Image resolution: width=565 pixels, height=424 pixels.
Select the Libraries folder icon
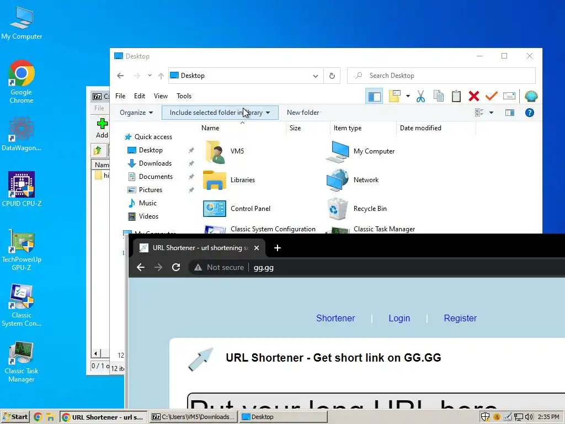[x=215, y=180]
